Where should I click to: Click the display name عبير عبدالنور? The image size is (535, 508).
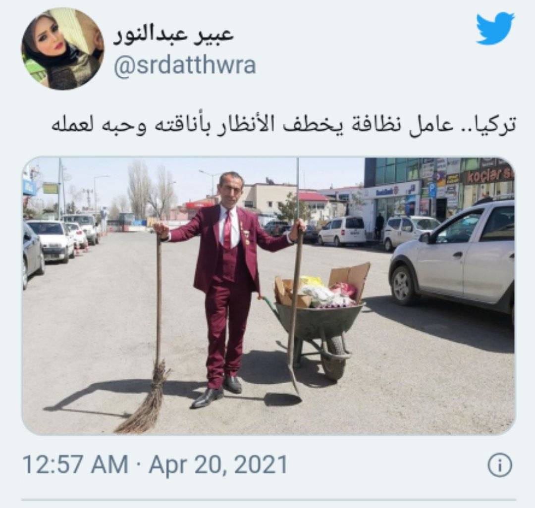(173, 35)
